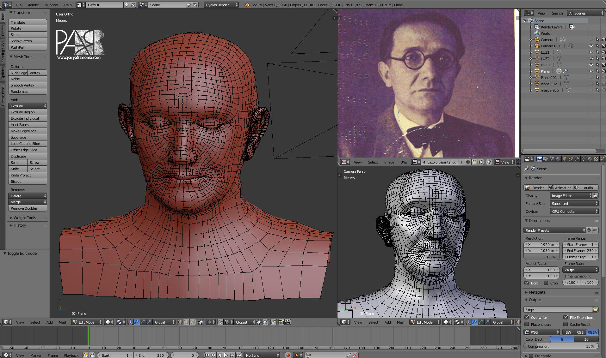Image resolution: width=606 pixels, height=358 pixels.
Task: Open the Modifiers wrench properties tab
Action: [x=577, y=159]
